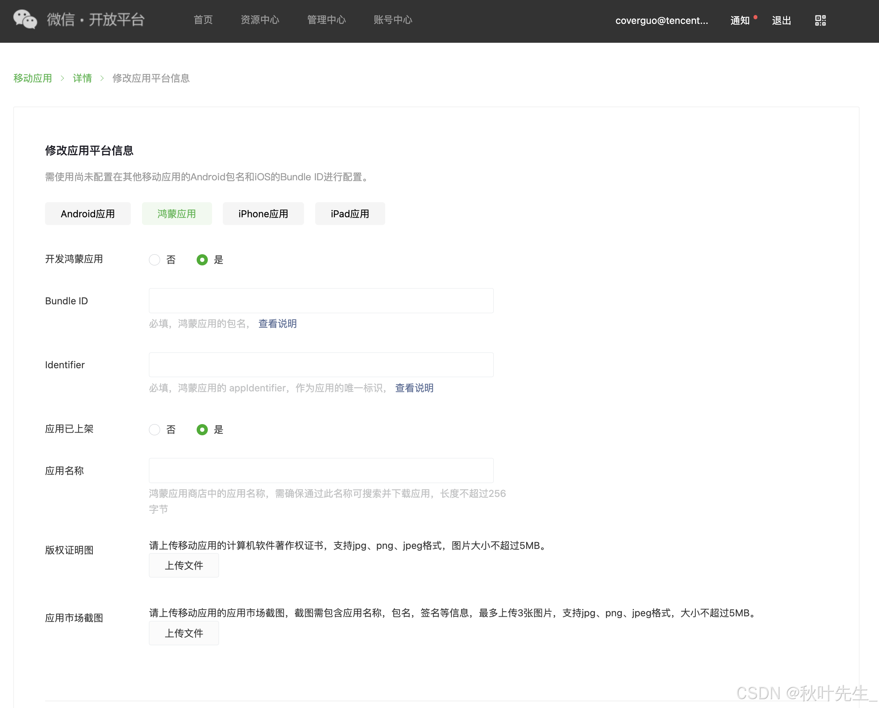
Task: Select 否 for 开发鸿蒙应用
Action: tap(155, 260)
